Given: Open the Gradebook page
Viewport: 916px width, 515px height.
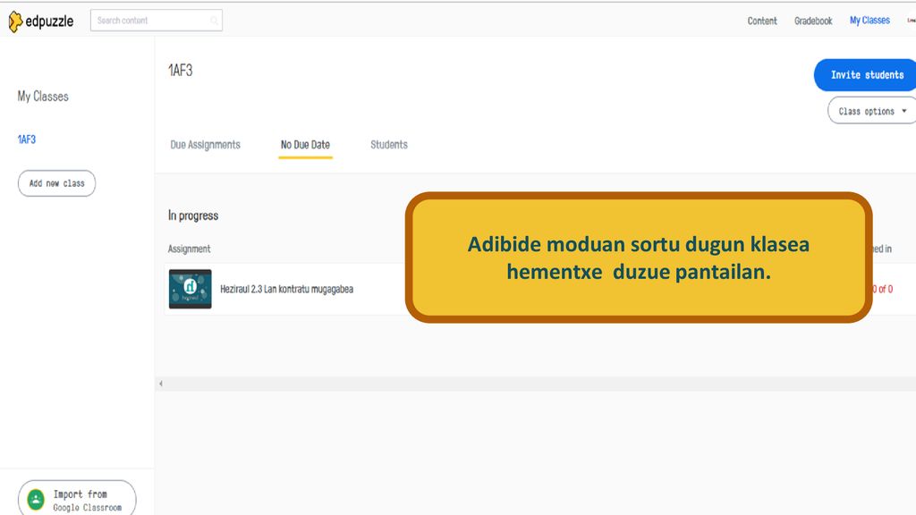Looking at the screenshot, I should (813, 21).
